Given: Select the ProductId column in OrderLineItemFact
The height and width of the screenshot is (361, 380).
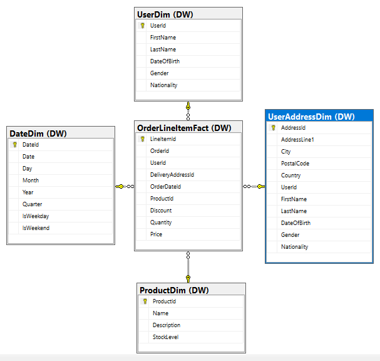Looking at the screenshot, I should 188,199.
